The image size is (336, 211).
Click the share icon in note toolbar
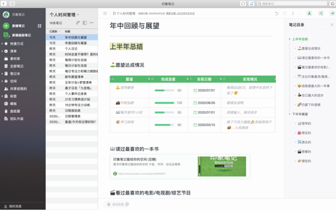pos(321,13)
